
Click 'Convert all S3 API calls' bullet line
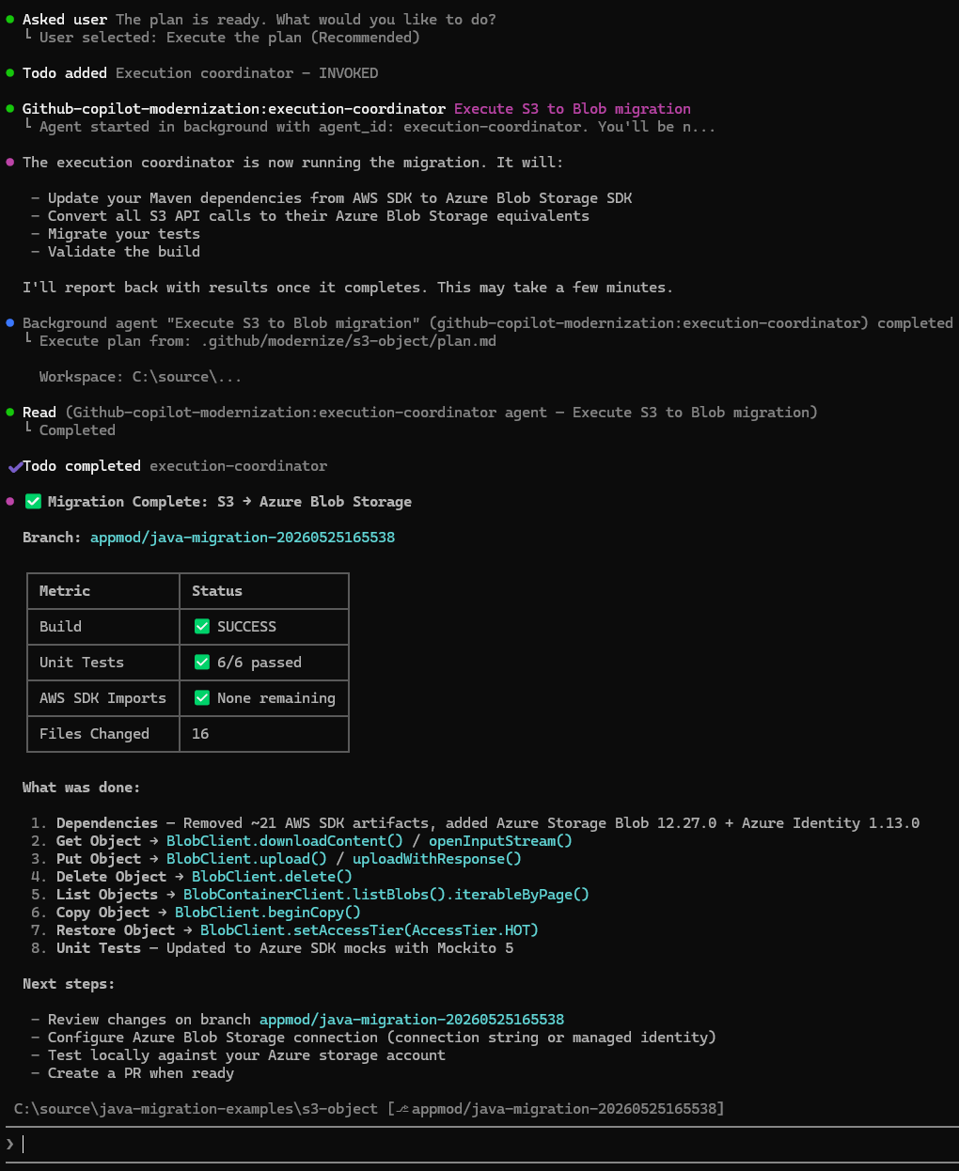point(319,216)
